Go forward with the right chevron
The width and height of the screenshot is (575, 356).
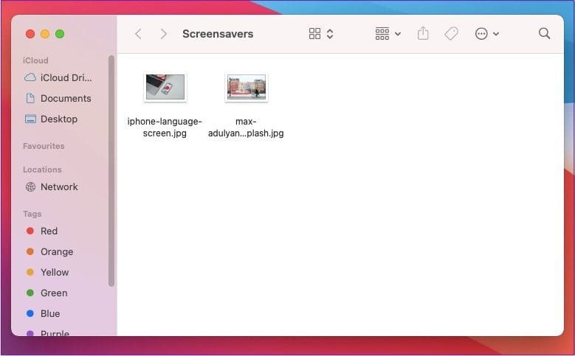pyautogui.click(x=164, y=34)
